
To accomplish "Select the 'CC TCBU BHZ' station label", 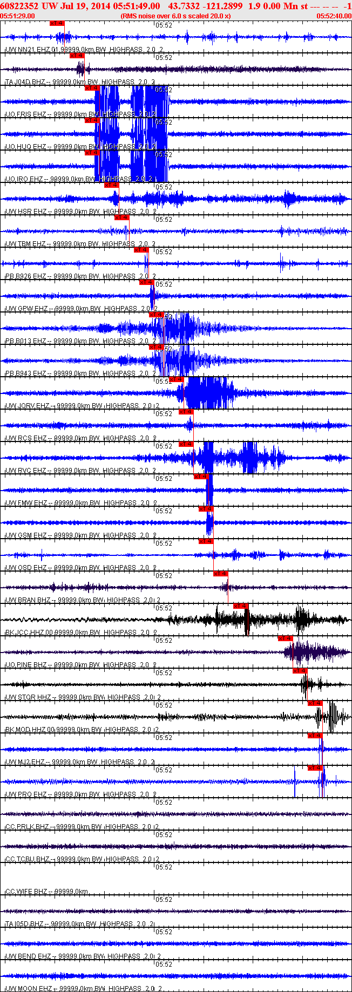I will tap(27, 859).
